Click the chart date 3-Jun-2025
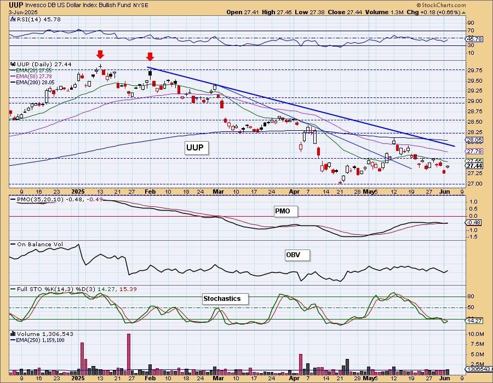Viewport: 493px width, 383px height. click(23, 12)
